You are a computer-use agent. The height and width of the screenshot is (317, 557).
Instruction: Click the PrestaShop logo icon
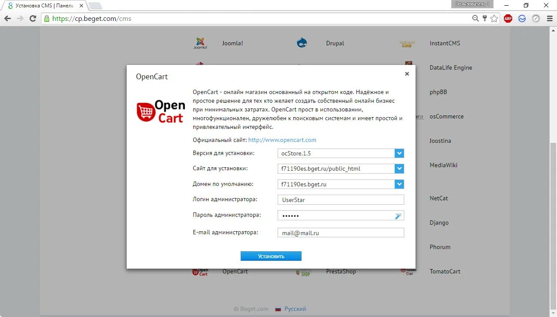pos(303,272)
